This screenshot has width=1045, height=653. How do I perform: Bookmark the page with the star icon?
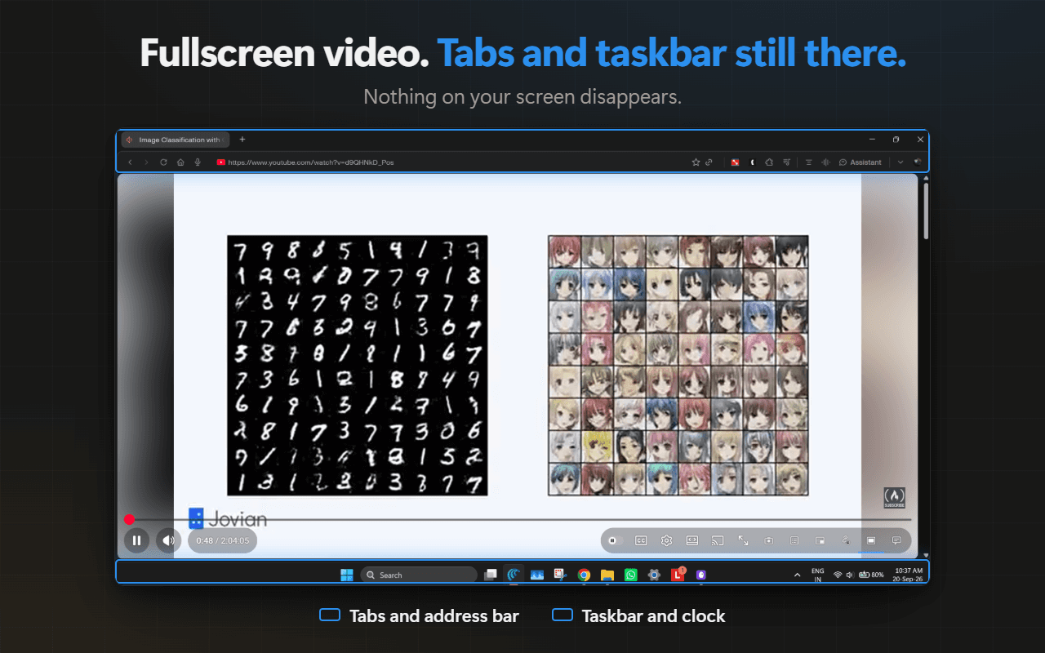[696, 162]
